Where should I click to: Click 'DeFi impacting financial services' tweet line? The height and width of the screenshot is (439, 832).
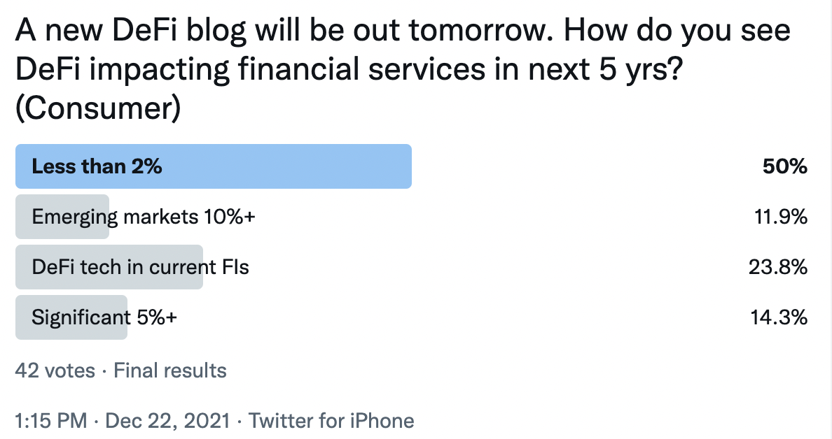251,69
